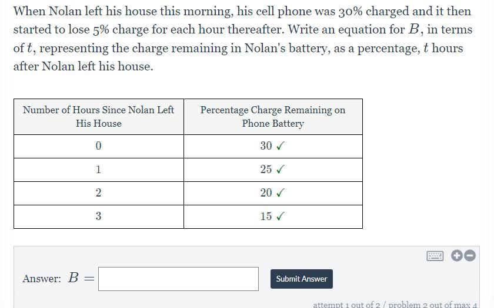
Task: Select the hours cell showing 0
Action: pos(99,146)
